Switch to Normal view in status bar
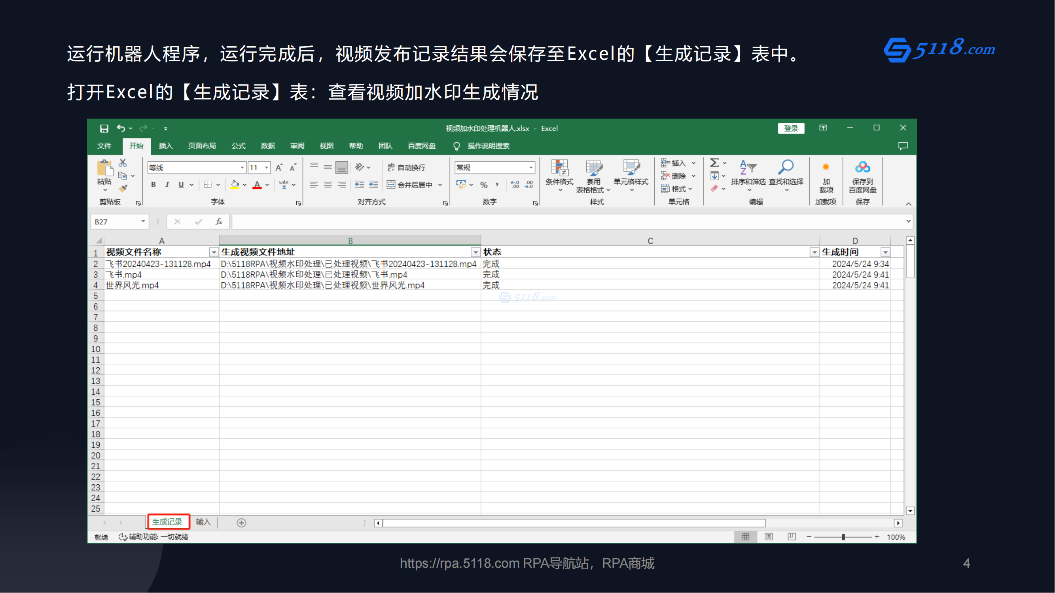 coord(745,537)
